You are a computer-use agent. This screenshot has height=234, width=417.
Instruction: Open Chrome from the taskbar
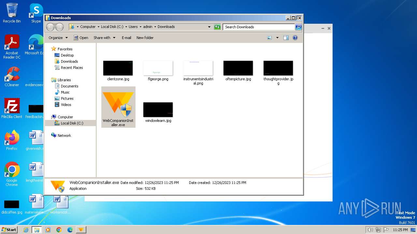coord(59,230)
